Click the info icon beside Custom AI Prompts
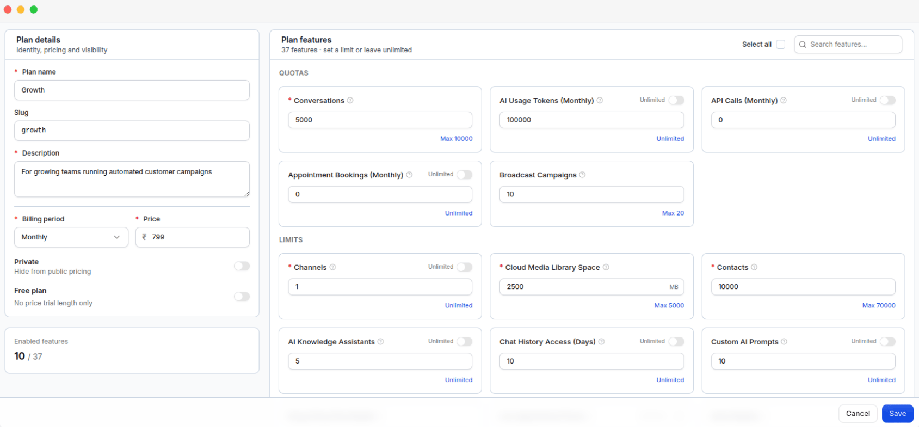 coord(784,342)
